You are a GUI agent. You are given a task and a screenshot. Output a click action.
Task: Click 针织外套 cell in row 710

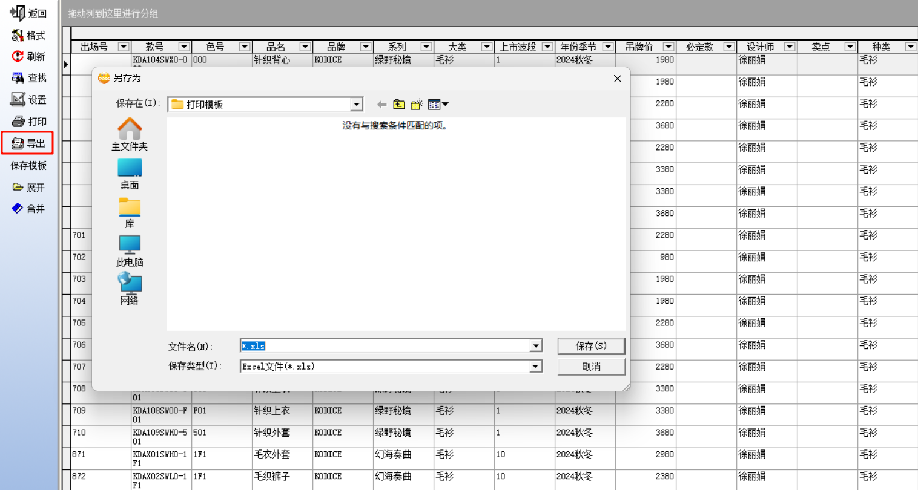click(x=282, y=437)
